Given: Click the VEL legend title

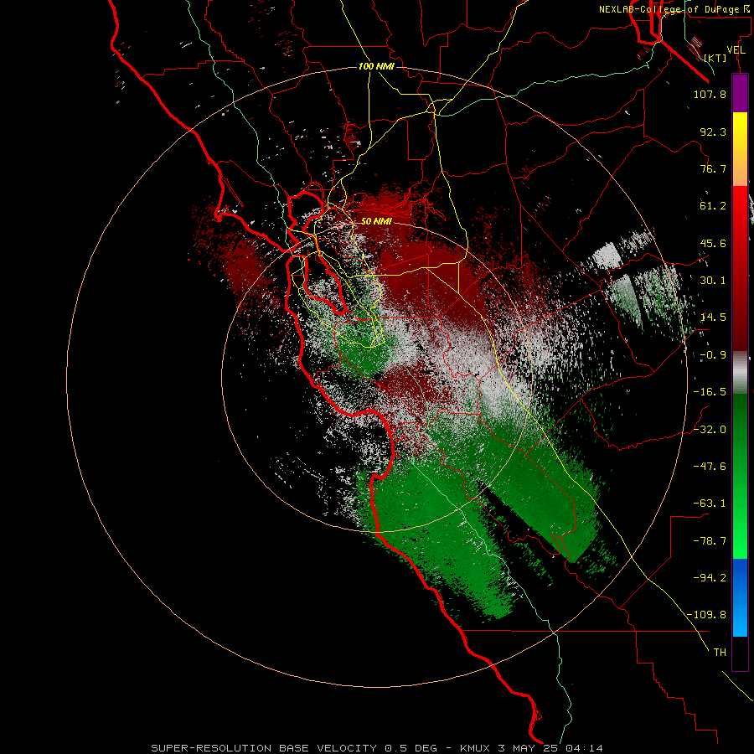Looking at the screenshot, I should 736,50.
